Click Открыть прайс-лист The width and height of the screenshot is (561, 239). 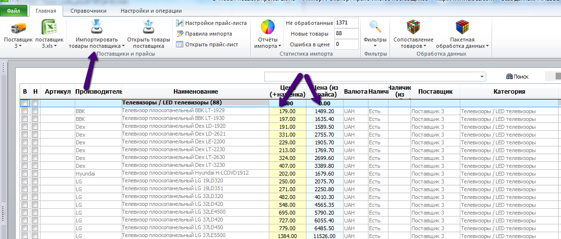point(207,45)
